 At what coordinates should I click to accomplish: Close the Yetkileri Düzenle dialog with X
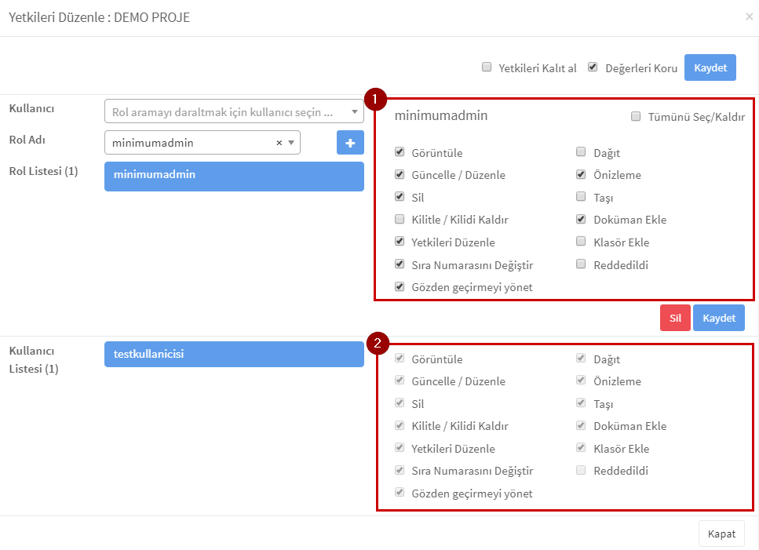coord(750,17)
